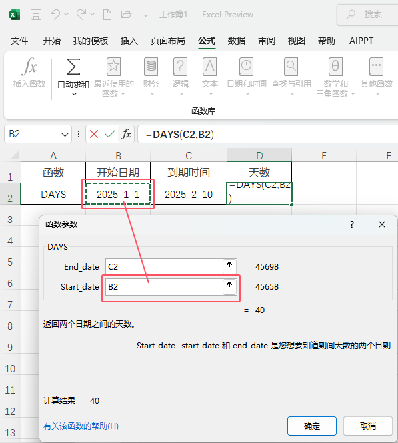398x443 pixels.
Task: Collapse dialog via Start_date range selector arrow
Action: (x=229, y=286)
